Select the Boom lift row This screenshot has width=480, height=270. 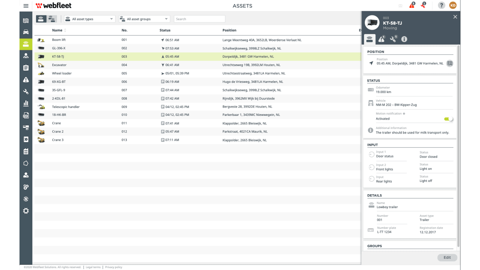pos(198,40)
